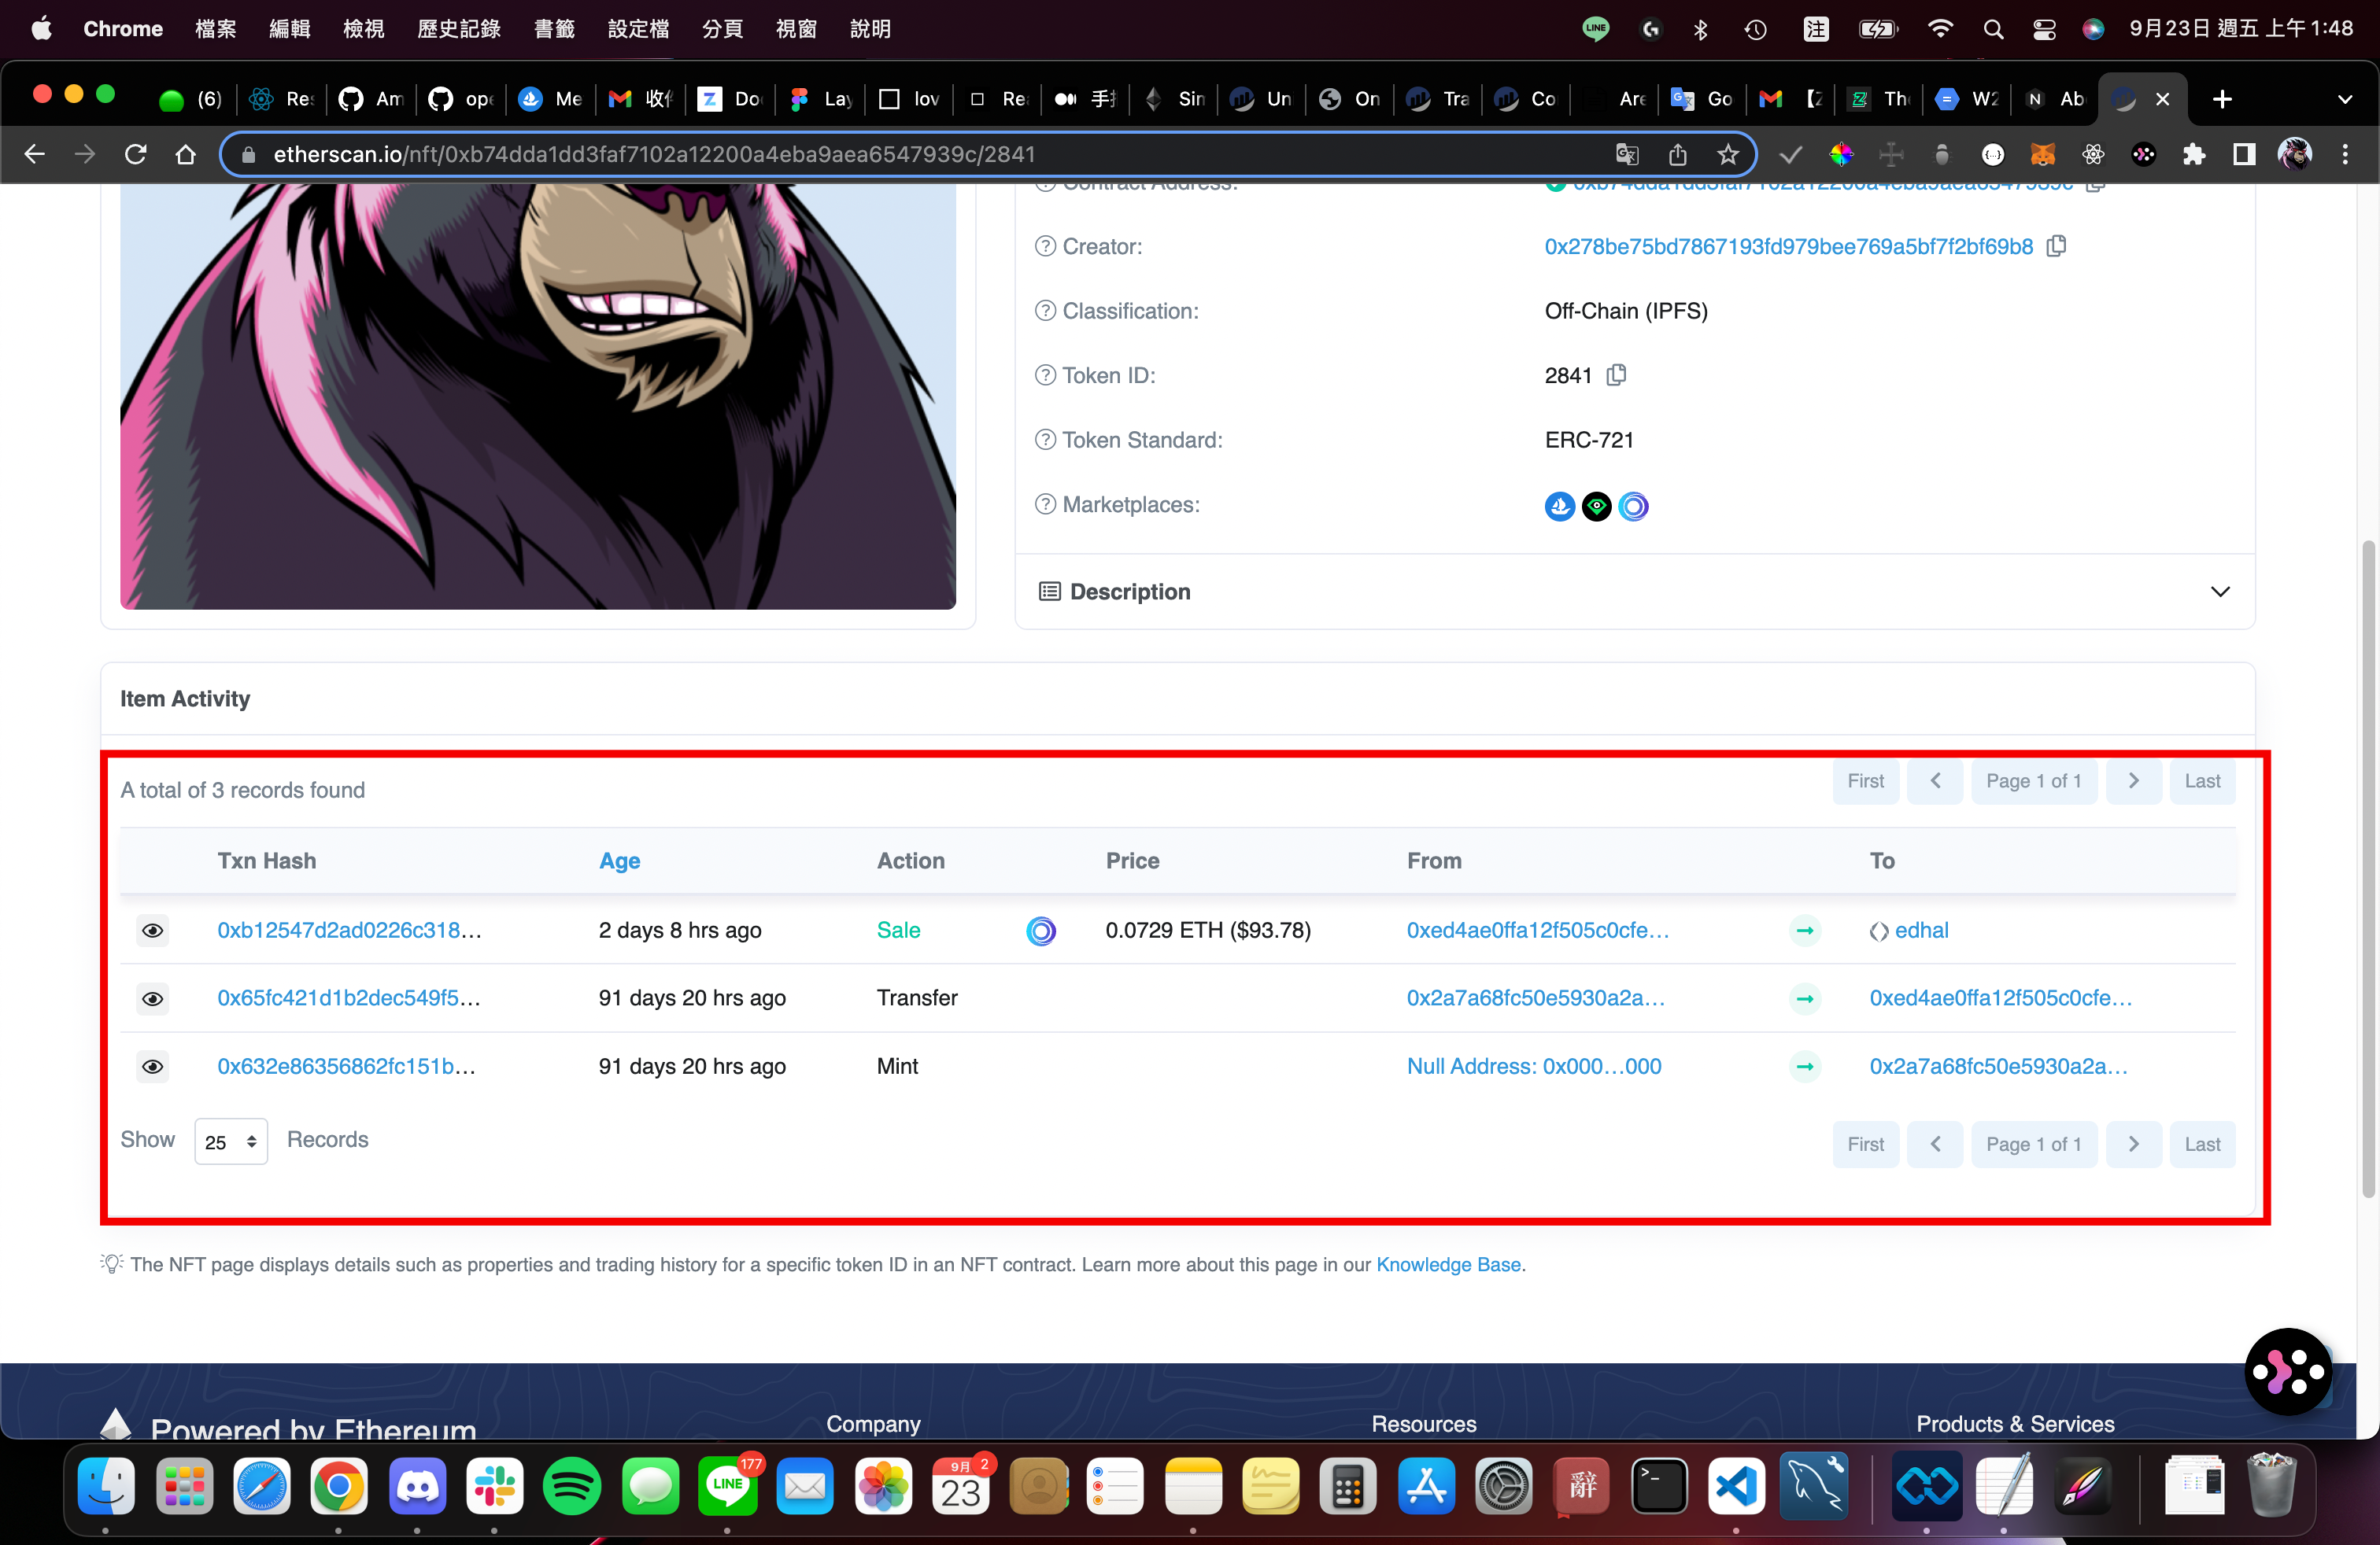The width and height of the screenshot is (2380, 1545).
Task: Open the 歷史記錄 menu
Action: (x=458, y=29)
